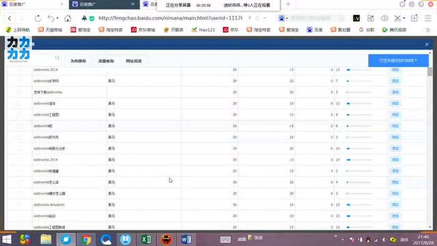Viewport: 437px width, 246px height.
Task: Open the downloads icon in browser toolbar
Action: 414,18
